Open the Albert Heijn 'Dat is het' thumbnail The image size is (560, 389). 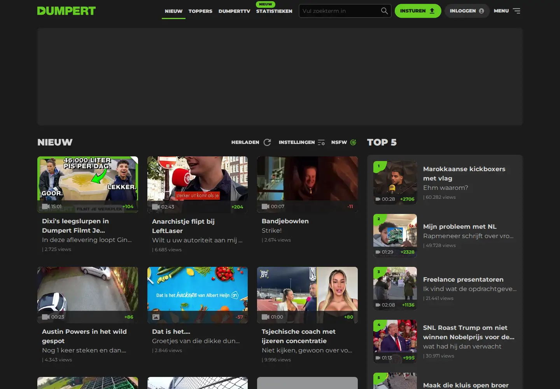click(198, 295)
